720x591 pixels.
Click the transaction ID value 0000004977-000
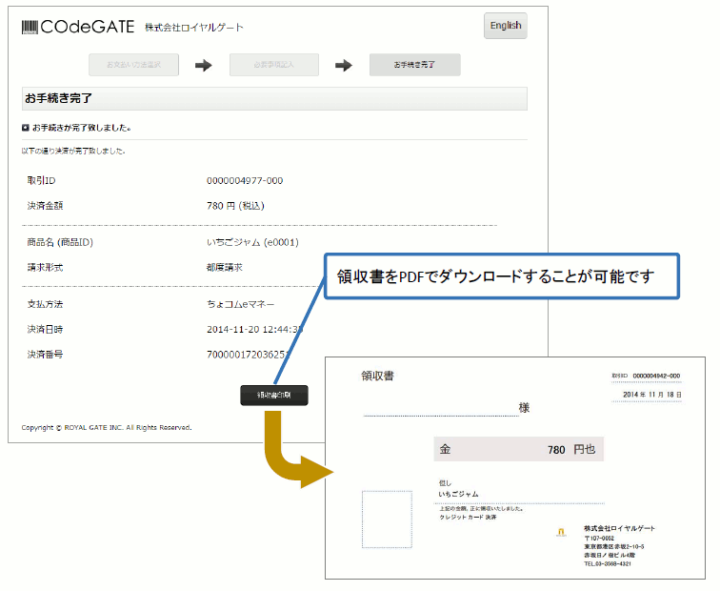pyautogui.click(x=245, y=180)
